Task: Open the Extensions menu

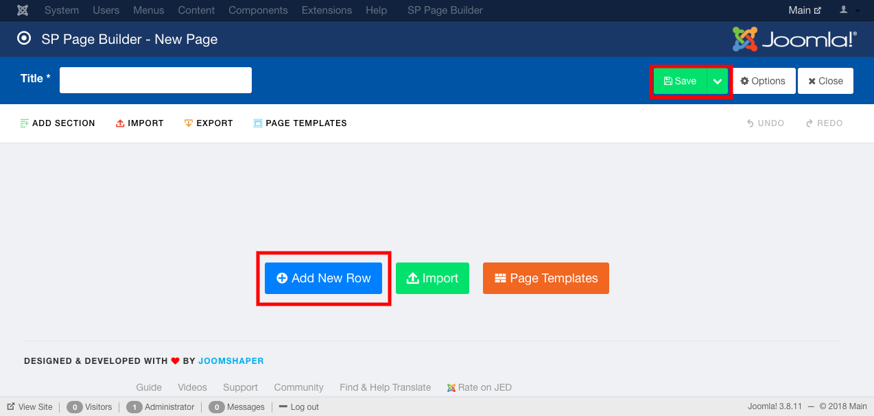Action: pos(327,10)
